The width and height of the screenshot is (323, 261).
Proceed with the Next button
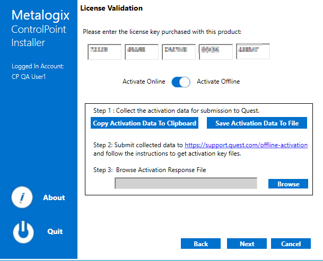click(247, 244)
